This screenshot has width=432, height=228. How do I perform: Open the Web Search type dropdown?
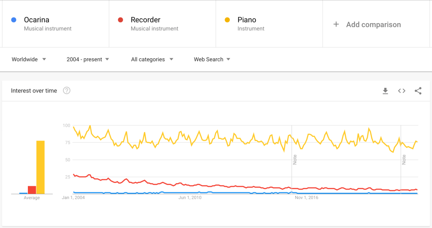[212, 60]
